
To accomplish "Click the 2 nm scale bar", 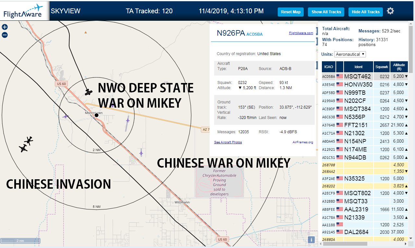I will coord(20,241).
